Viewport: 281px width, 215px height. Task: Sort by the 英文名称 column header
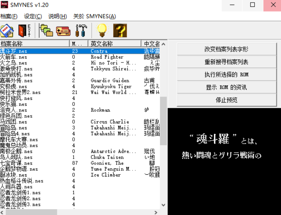(x=115, y=44)
